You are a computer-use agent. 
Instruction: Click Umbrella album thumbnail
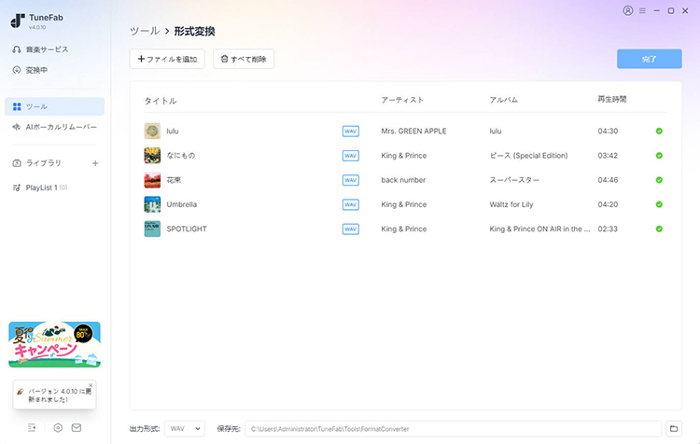152,204
